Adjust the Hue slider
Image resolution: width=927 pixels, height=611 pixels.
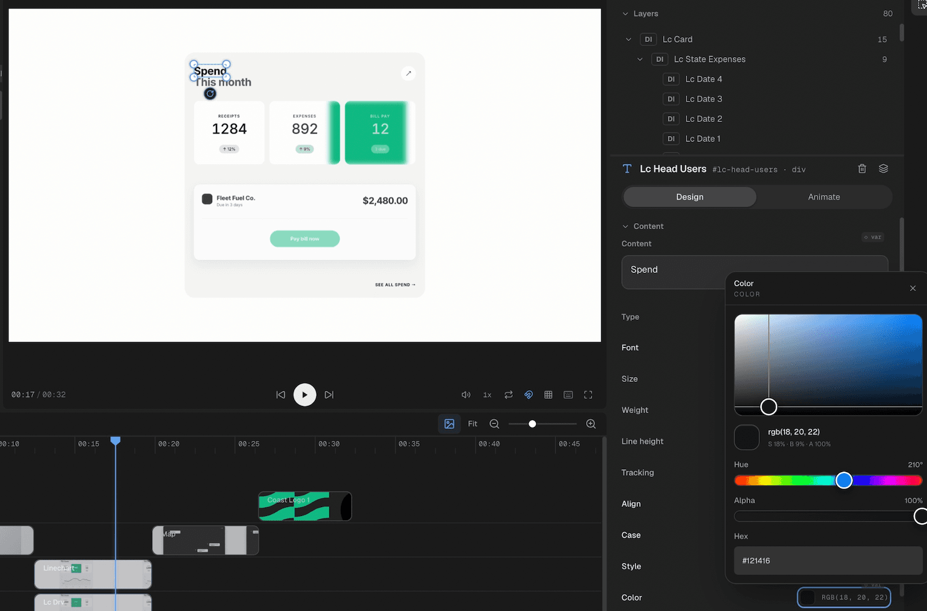[828, 480]
